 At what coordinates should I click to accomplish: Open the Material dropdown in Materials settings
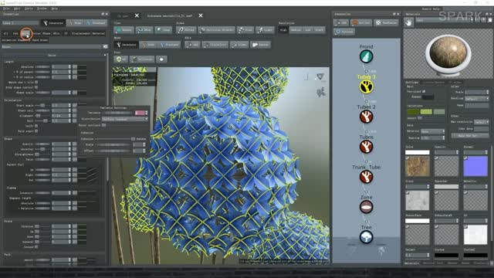point(433,131)
